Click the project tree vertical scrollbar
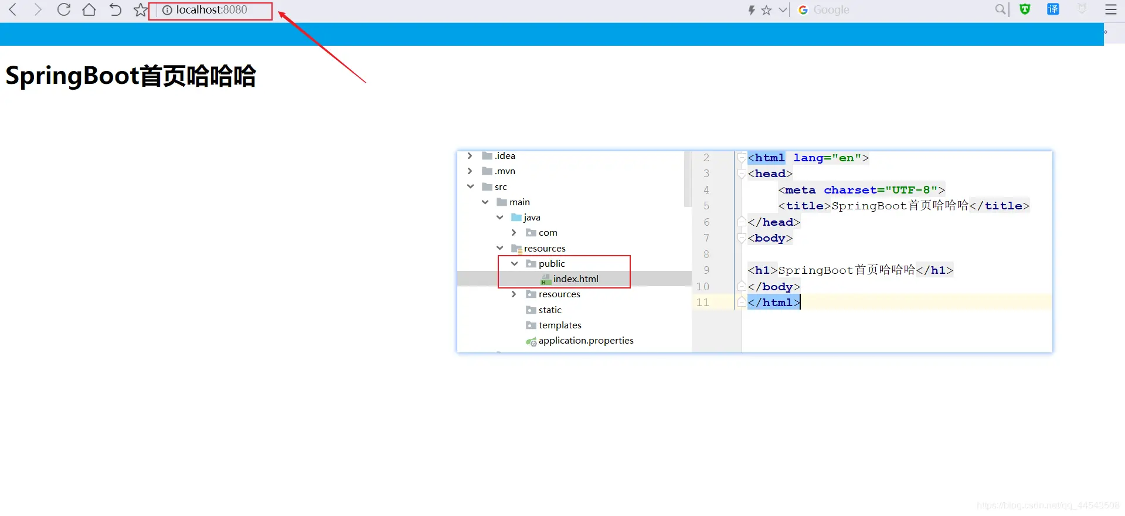 pos(688,179)
